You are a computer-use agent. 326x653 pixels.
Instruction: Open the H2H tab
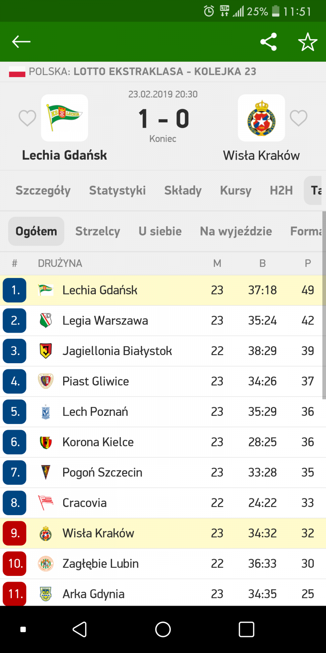(x=281, y=191)
